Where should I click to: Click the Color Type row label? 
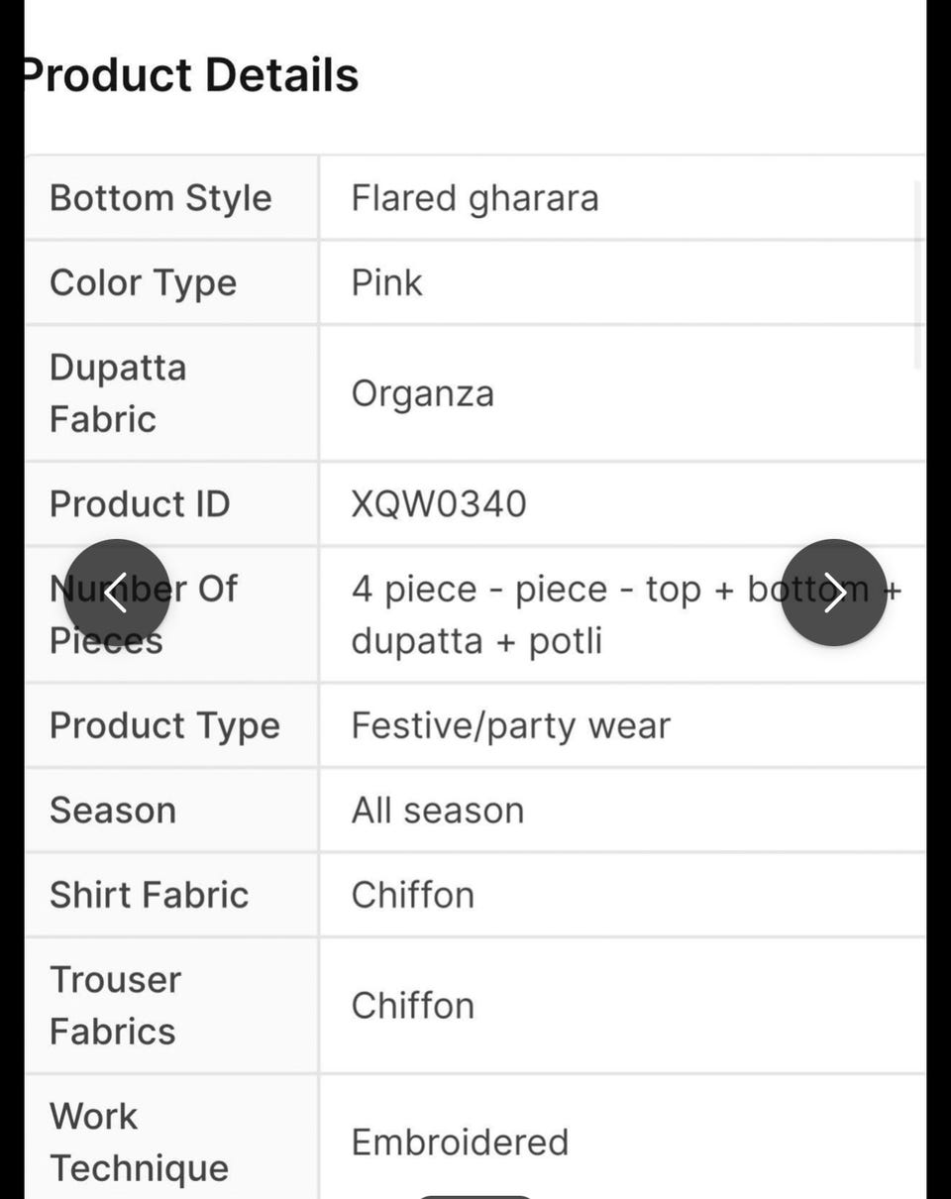coord(144,282)
